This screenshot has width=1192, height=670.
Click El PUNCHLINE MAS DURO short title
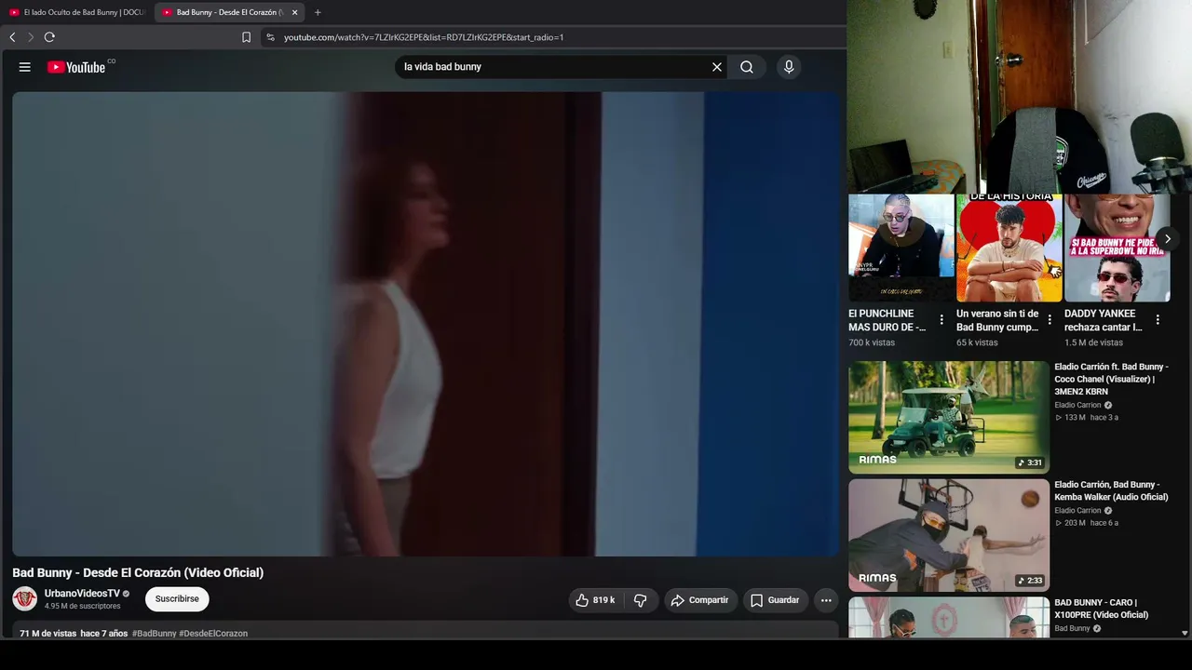(887, 320)
